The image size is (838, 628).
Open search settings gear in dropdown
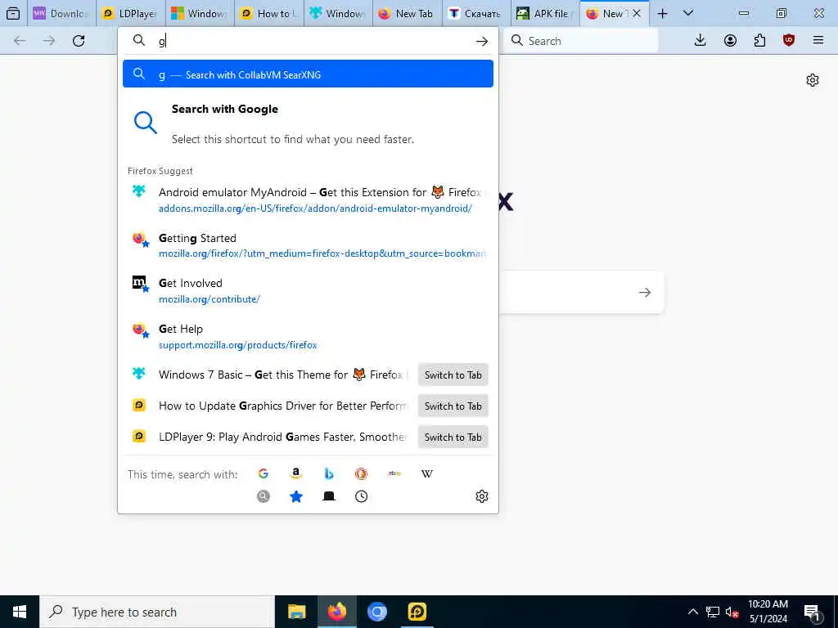click(481, 496)
